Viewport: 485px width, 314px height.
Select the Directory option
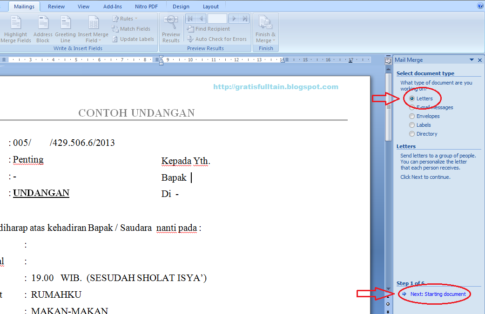point(423,134)
